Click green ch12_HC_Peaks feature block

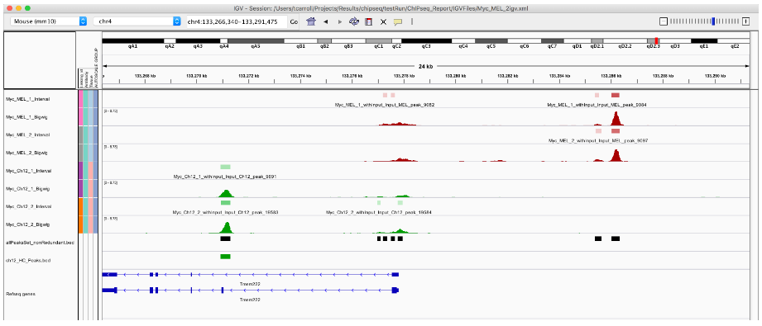(225, 257)
